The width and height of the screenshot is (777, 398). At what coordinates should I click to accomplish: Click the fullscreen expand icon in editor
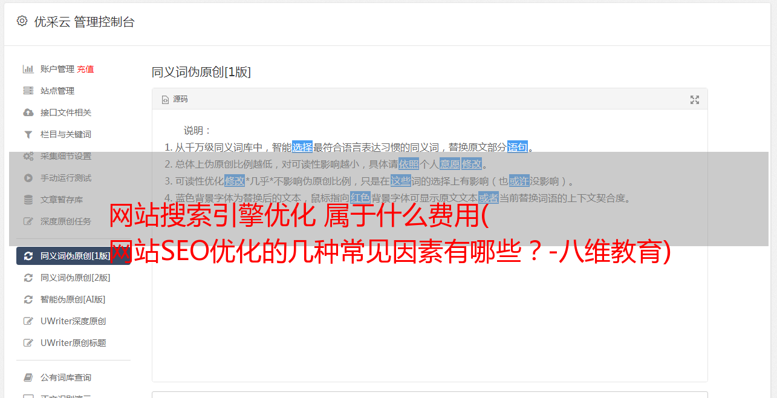695,100
